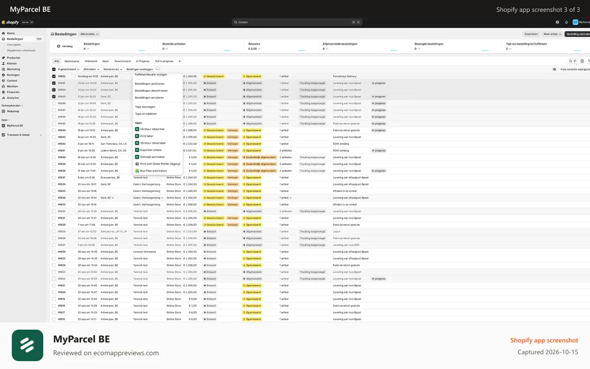This screenshot has height=369, width=590.
Task: Click the Verstuur retourmail app icon
Action: pos(137,129)
